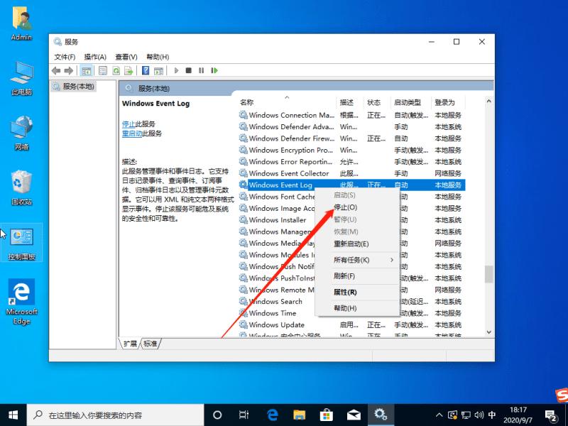Image resolution: width=568 pixels, height=426 pixels.
Task: Open the 查看(V) menu
Action: tap(126, 57)
